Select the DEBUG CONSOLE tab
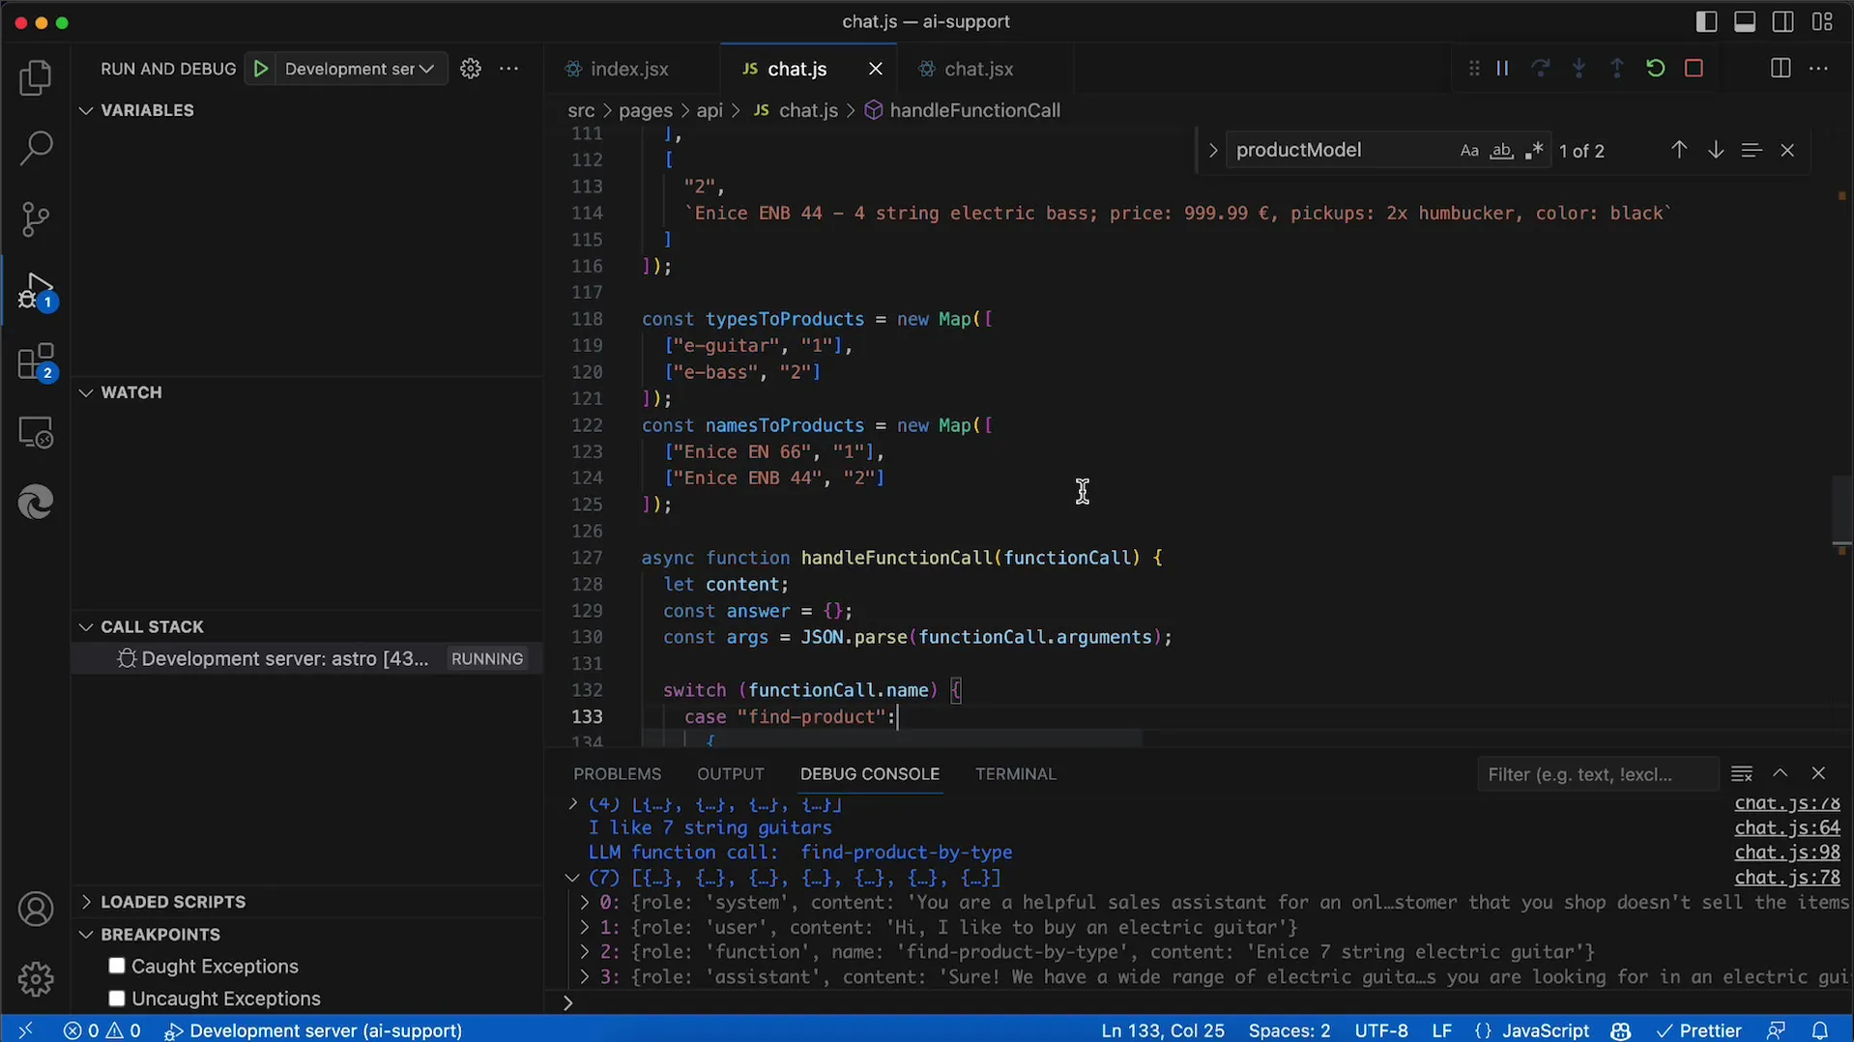The image size is (1854, 1042). [869, 774]
